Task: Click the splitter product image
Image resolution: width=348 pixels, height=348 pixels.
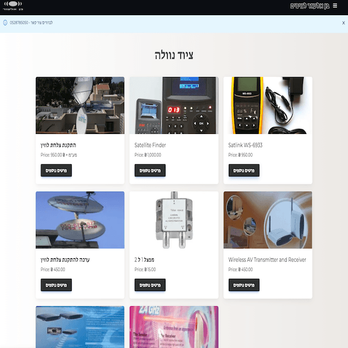Action: 174,220
